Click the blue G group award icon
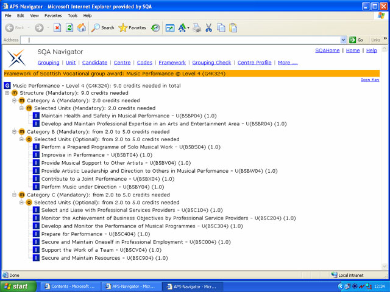This screenshot has height=292, width=390. [x=7, y=86]
